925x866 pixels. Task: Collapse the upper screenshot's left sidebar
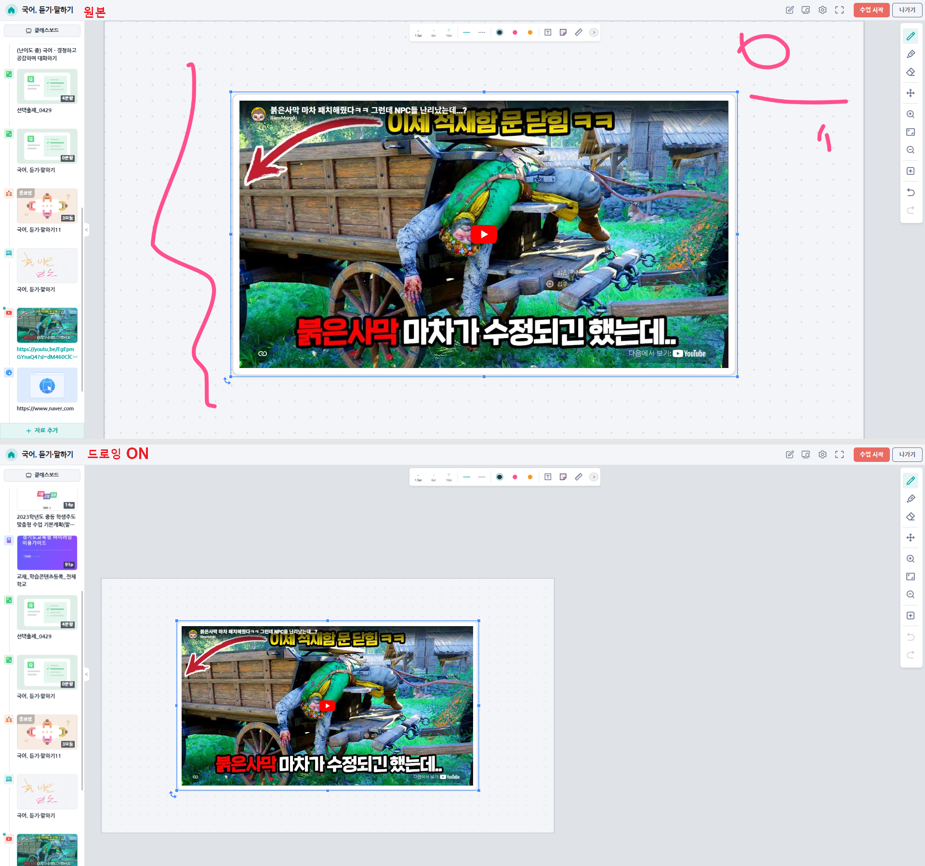click(87, 230)
